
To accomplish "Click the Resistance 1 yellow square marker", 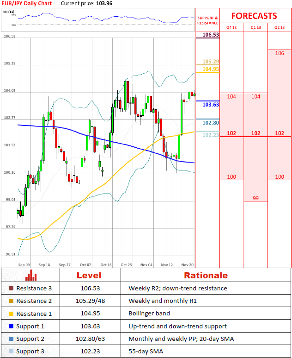I will (x=11, y=314).
